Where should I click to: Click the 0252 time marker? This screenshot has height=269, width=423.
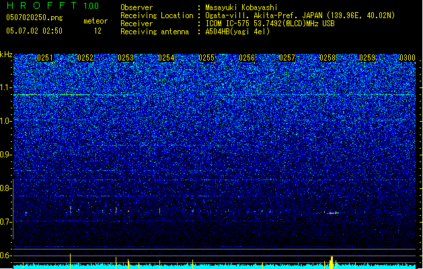point(85,58)
